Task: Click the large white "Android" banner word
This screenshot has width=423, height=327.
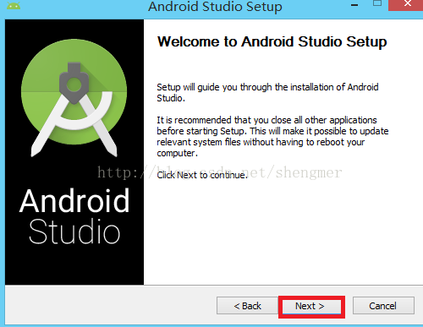Action: coord(74,201)
